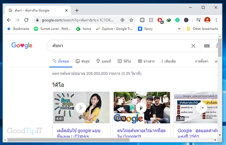The width and height of the screenshot is (226, 145).
Task: Open the media control playlist icon
Action: click(x=198, y=20)
